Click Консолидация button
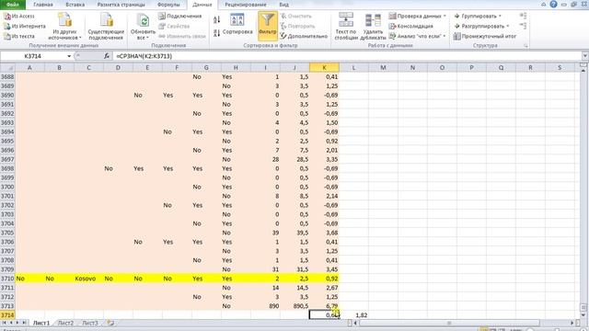The height and width of the screenshot is (331, 589). [411, 27]
